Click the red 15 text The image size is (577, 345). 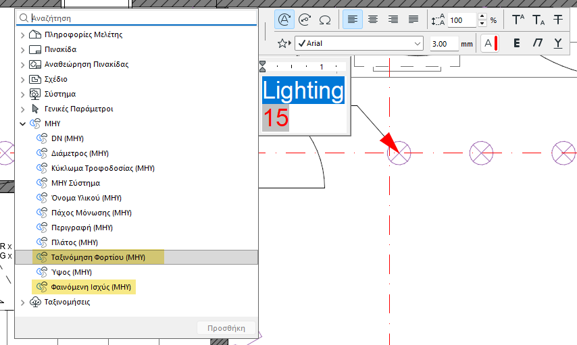pyautogui.click(x=276, y=117)
